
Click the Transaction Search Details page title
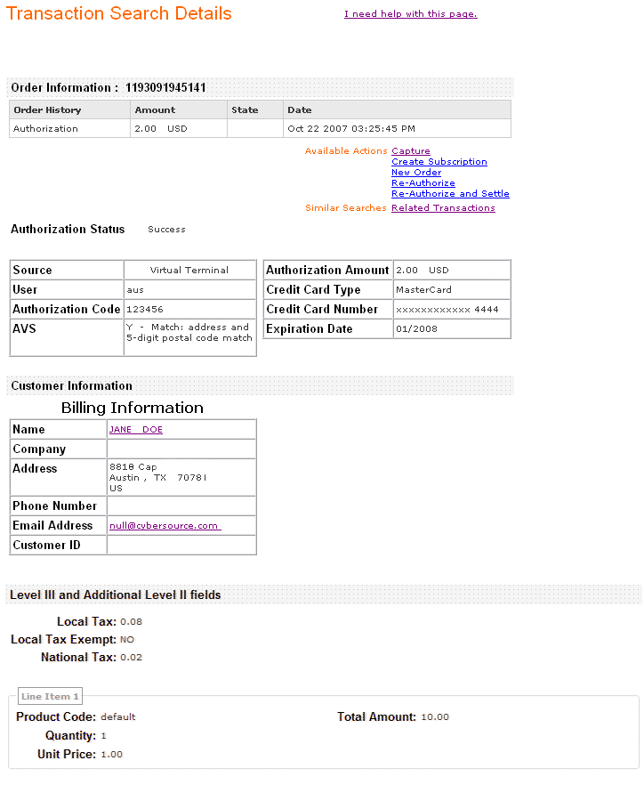point(119,13)
